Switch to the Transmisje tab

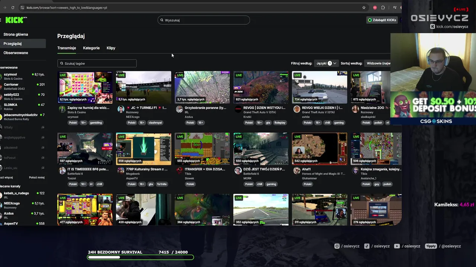(67, 48)
